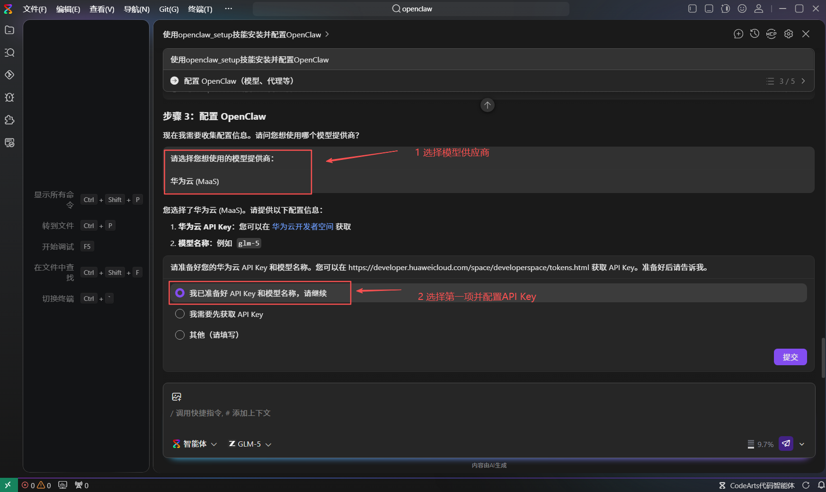Open the GLM-5 model dropdown
Viewport: 826px width, 492px height.
250,444
